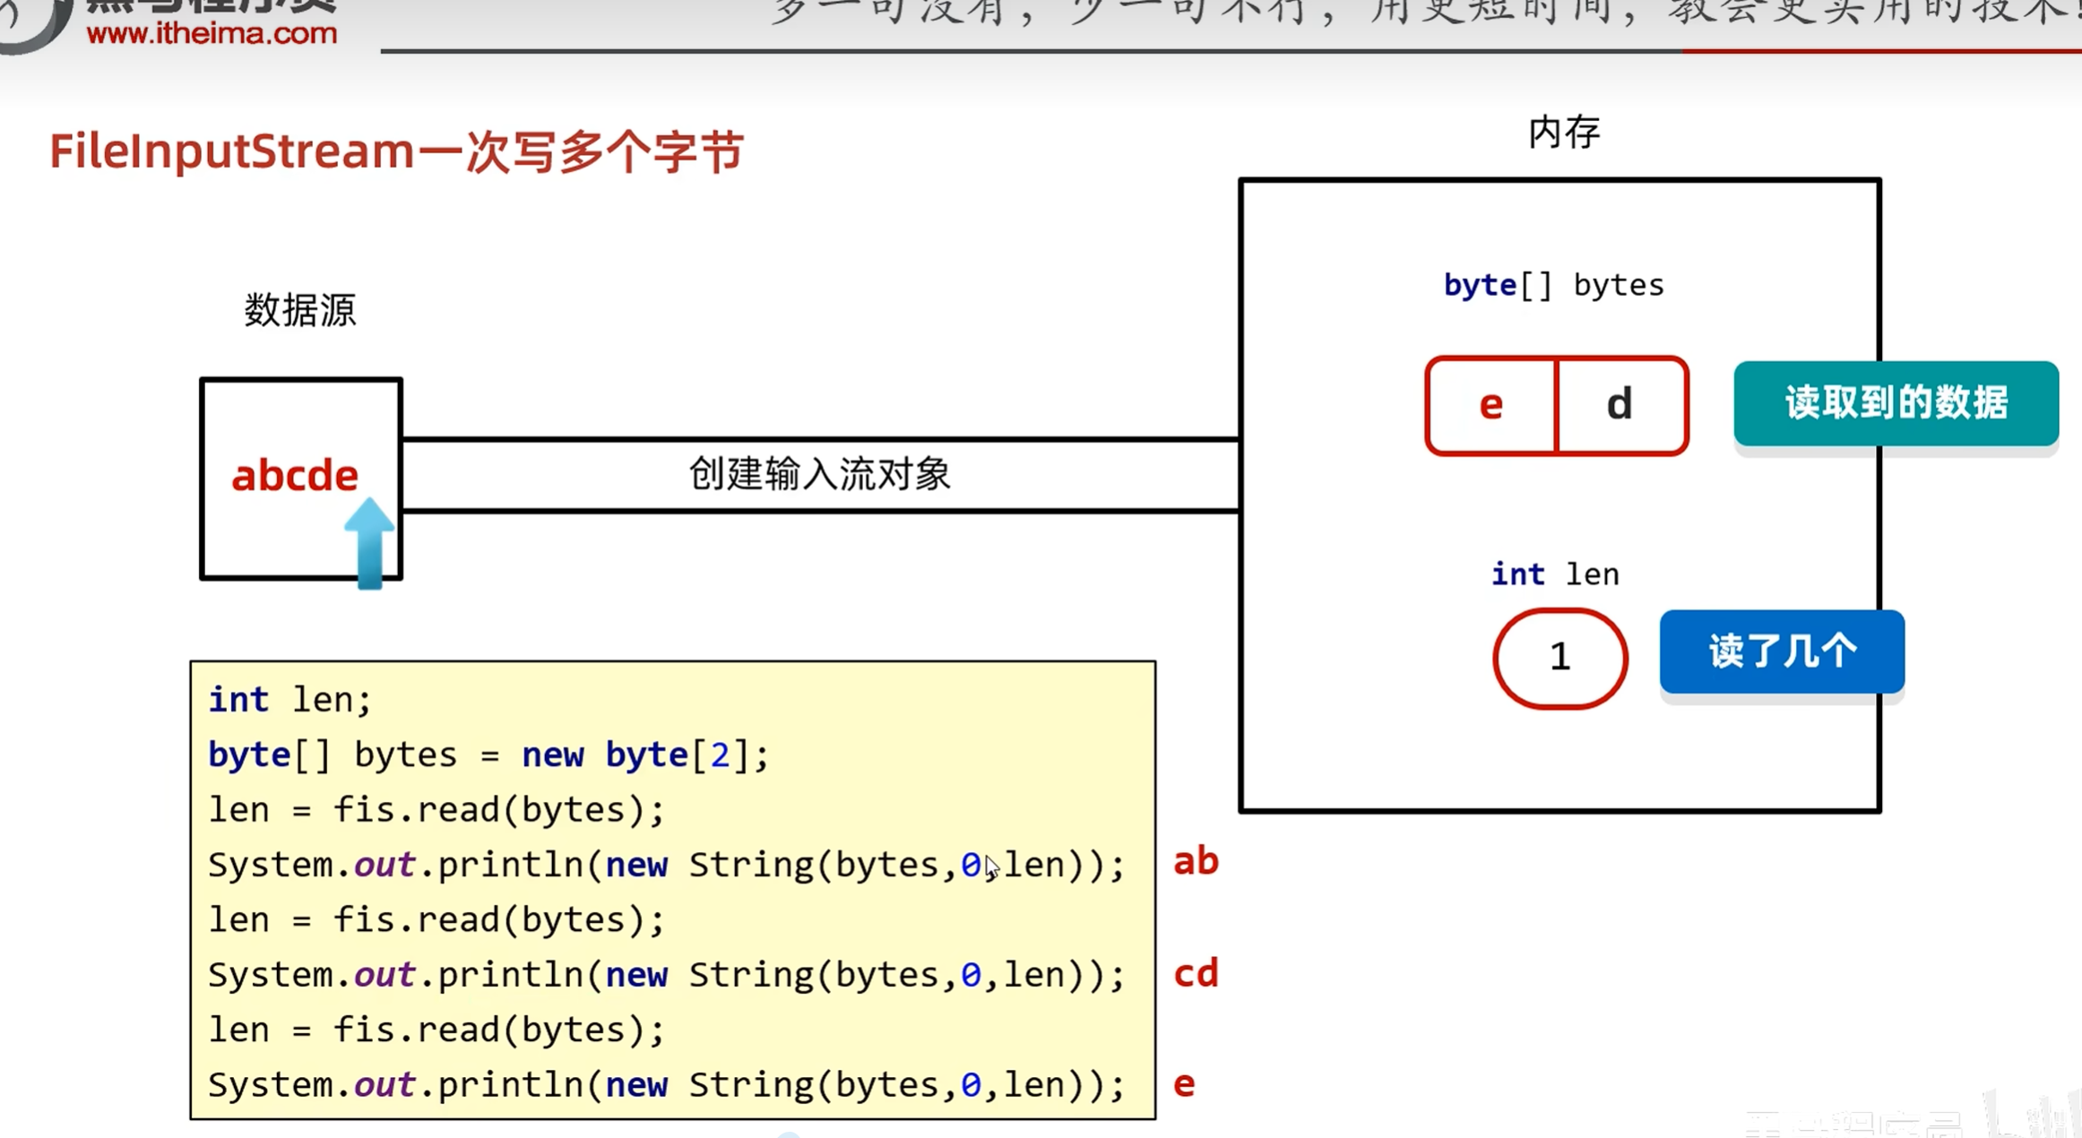Viewport: 2082px width, 1138px height.
Task: Click the www.itheima.com link
Action: (x=212, y=34)
